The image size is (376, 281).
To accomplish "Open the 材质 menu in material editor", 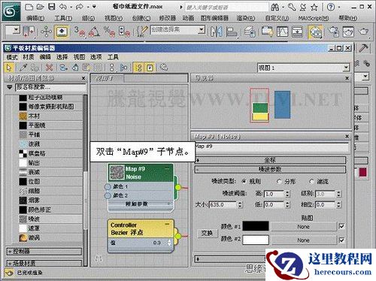I will click(x=29, y=57).
